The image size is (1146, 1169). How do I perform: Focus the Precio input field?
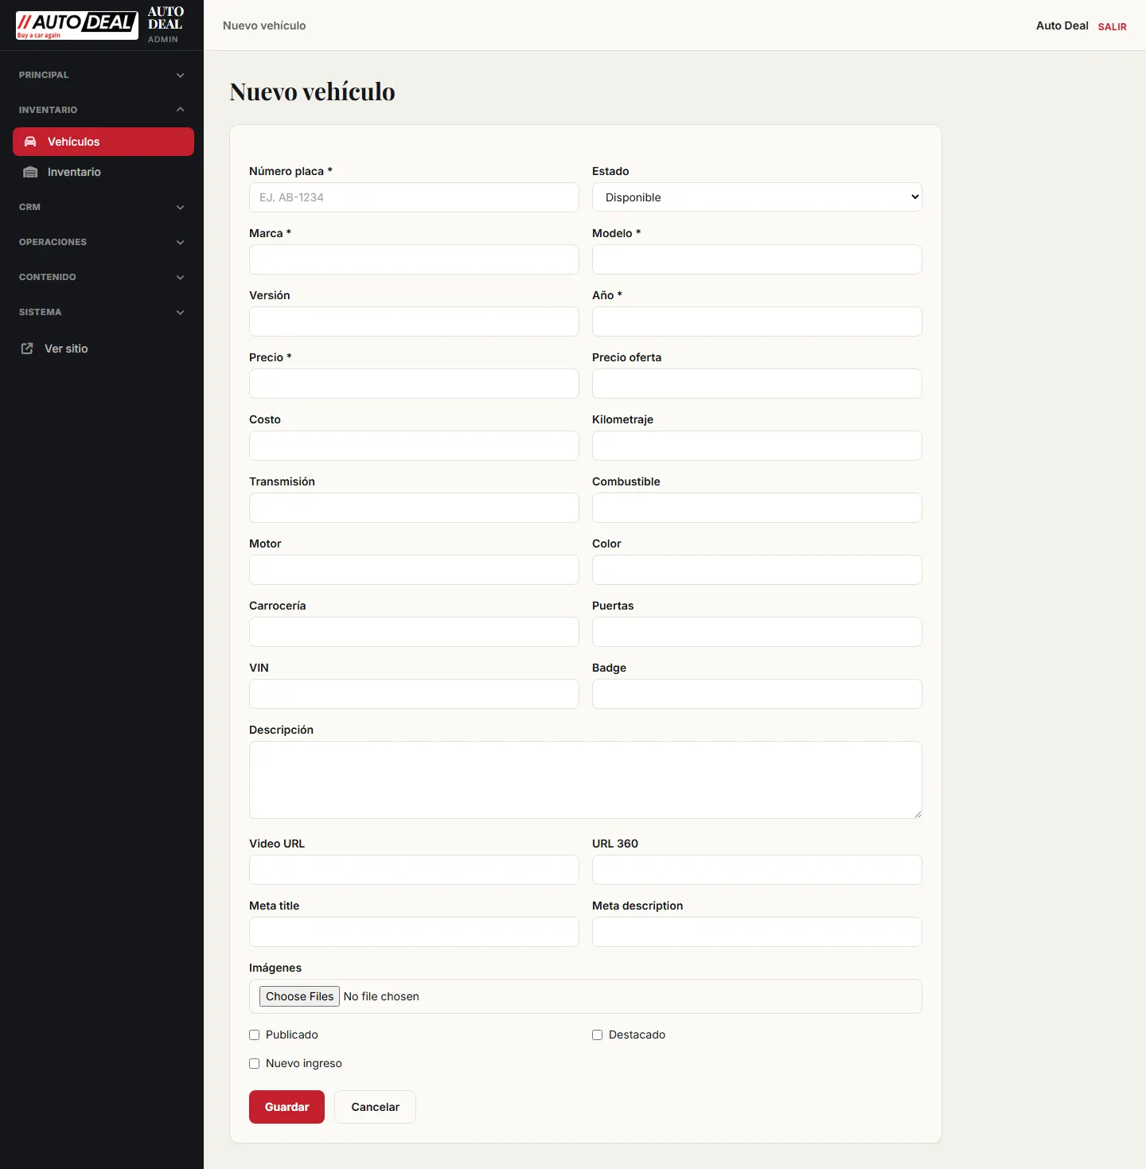414,384
